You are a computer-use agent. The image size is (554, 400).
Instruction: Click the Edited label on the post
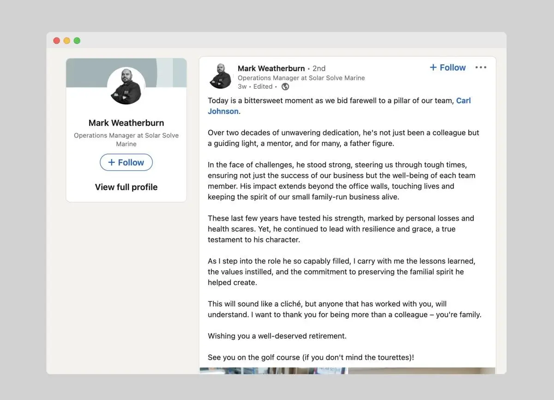tap(263, 86)
